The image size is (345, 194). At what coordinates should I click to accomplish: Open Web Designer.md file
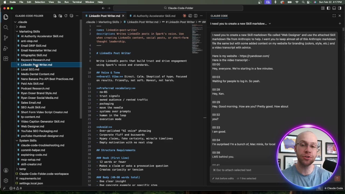[32, 126]
